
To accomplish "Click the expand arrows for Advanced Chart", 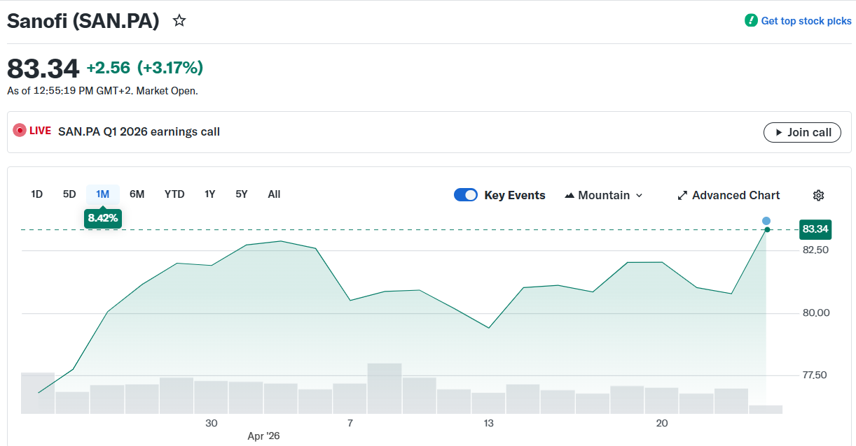I will (x=682, y=196).
